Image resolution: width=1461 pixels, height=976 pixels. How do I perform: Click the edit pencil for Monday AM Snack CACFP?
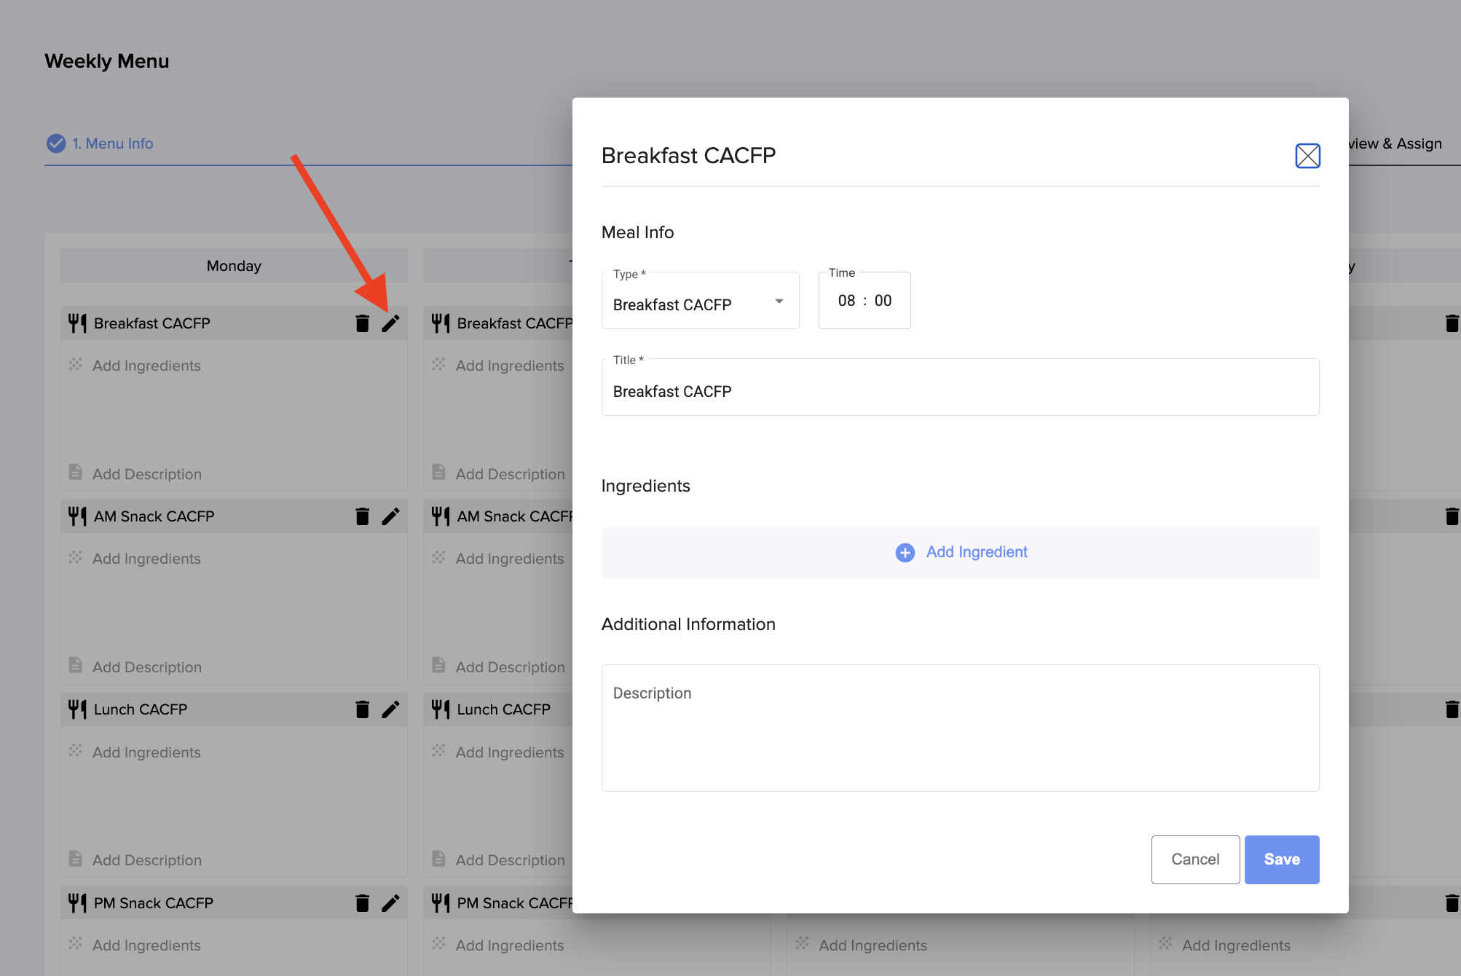[390, 516]
